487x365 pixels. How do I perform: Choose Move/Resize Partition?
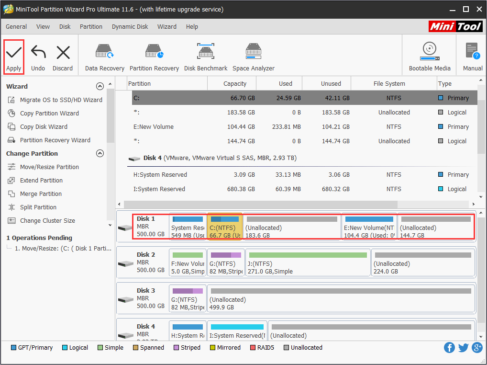[x=44, y=167]
